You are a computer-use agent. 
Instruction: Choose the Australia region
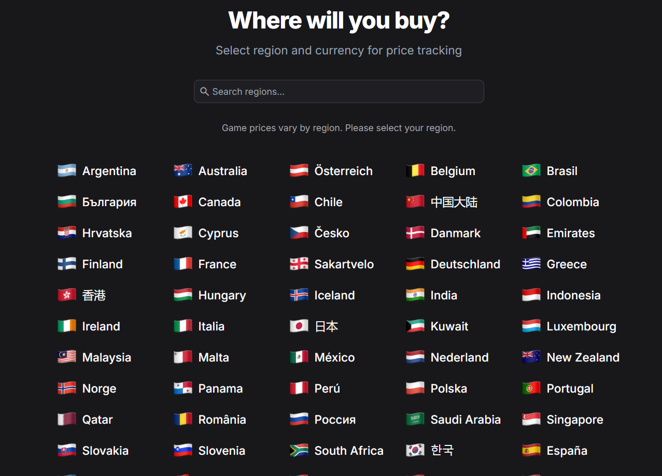pyautogui.click(x=210, y=171)
